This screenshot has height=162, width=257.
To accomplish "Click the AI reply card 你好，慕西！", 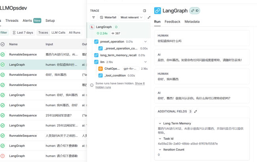I will pyautogui.click(x=202, y=95).
